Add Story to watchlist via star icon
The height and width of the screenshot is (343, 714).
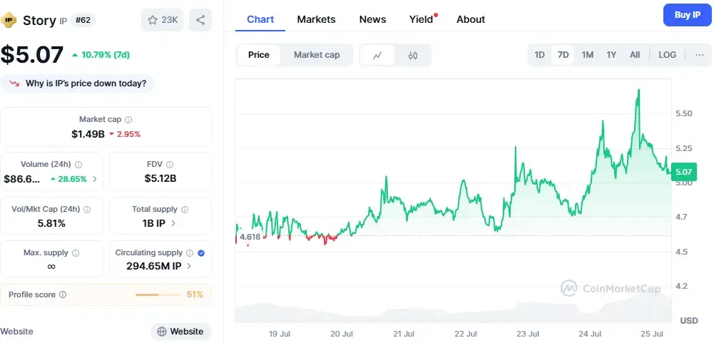click(x=153, y=20)
